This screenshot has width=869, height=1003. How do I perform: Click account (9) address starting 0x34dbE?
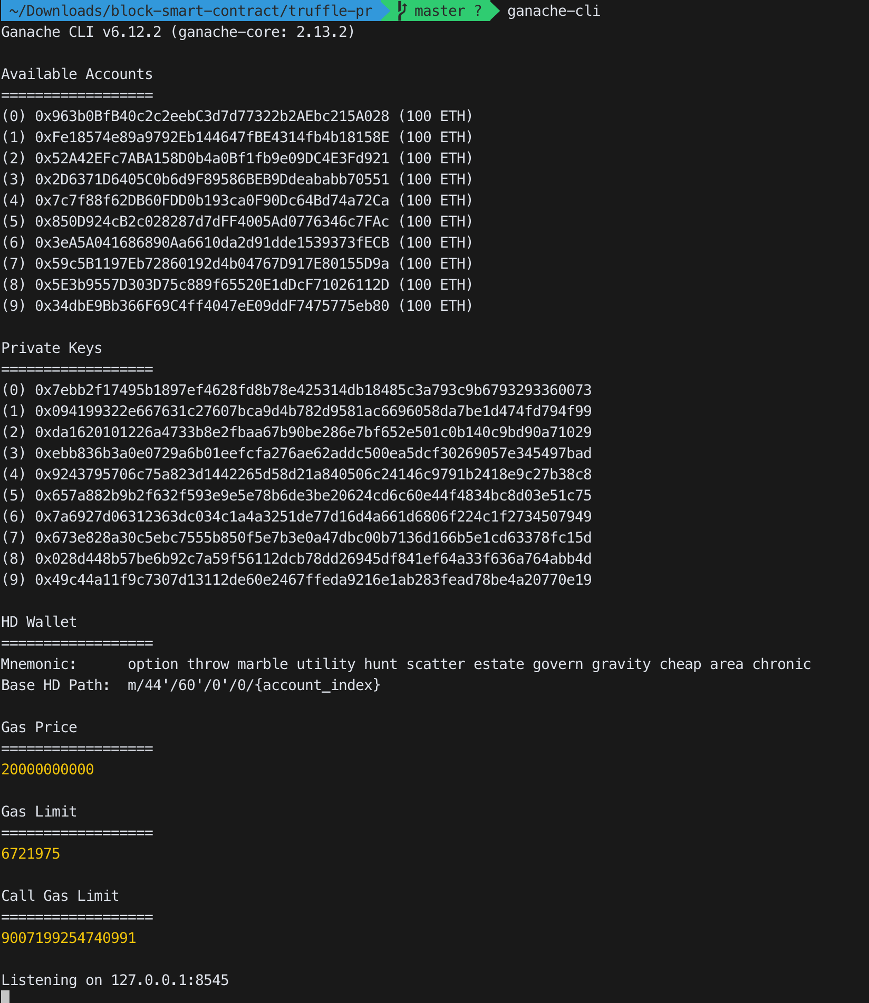click(212, 306)
